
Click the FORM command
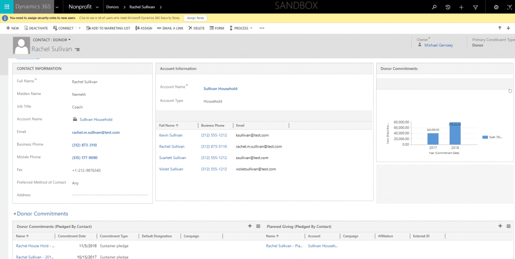pyautogui.click(x=217, y=28)
